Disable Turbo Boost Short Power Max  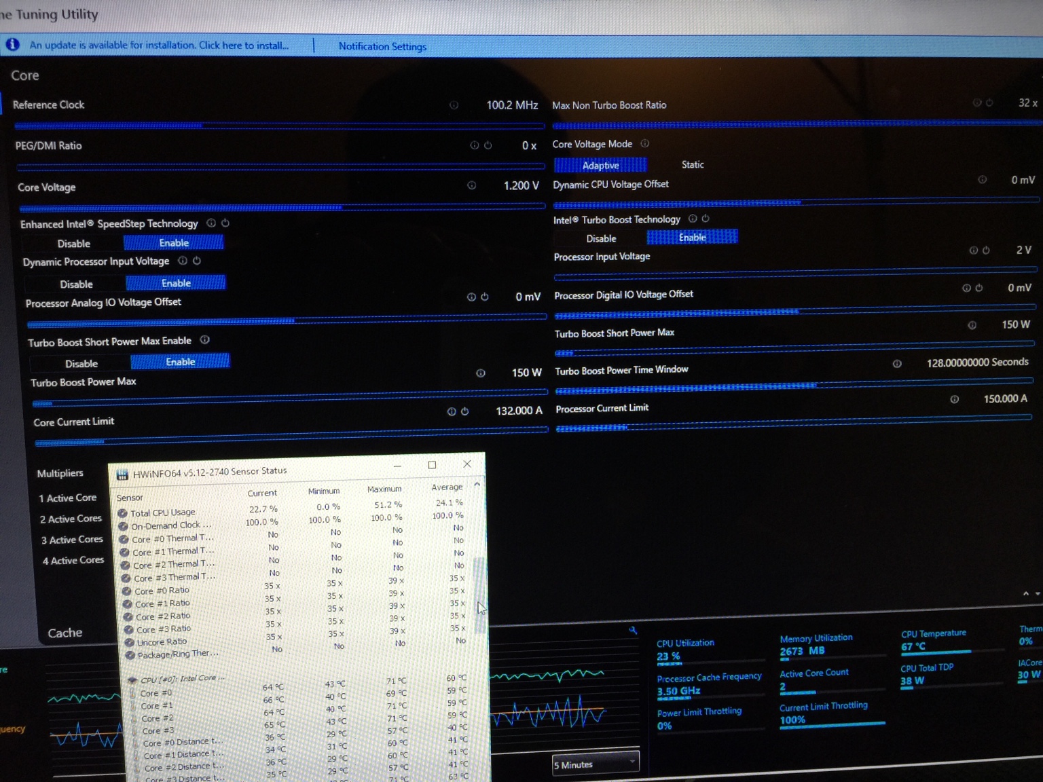click(x=81, y=364)
